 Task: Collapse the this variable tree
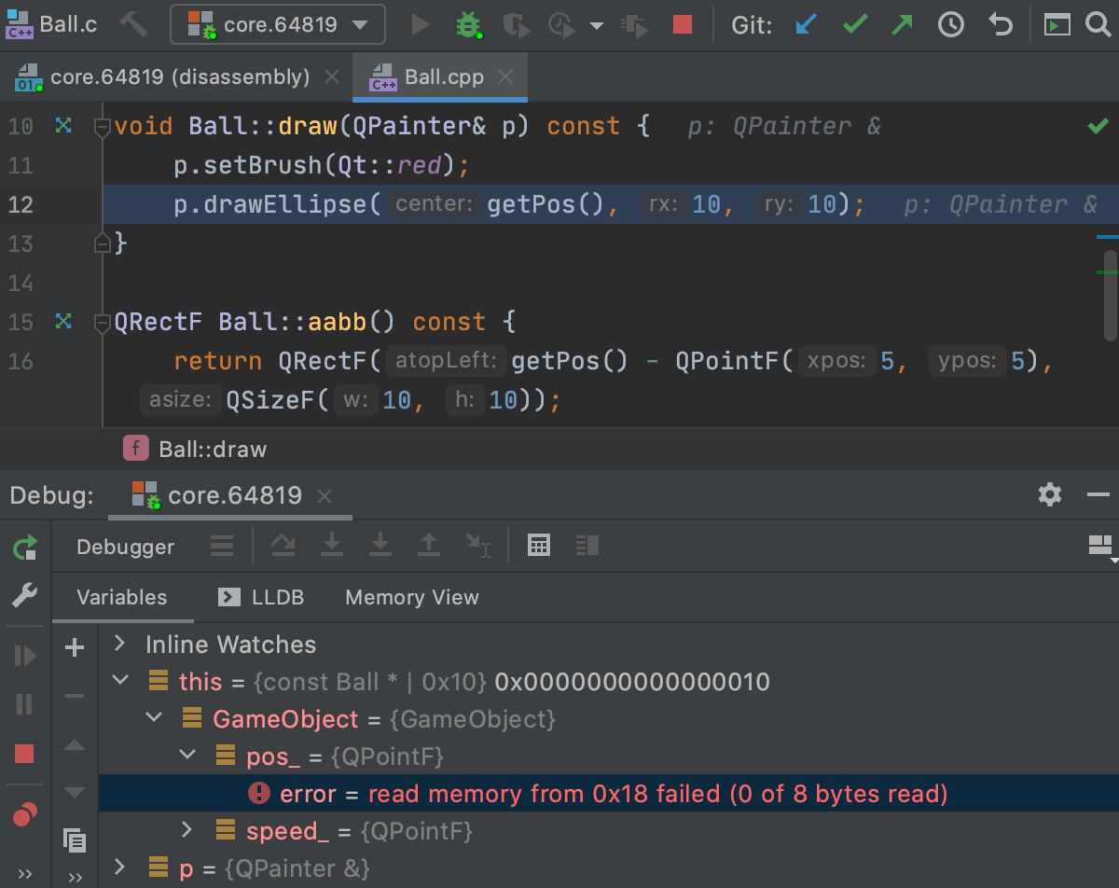119,680
